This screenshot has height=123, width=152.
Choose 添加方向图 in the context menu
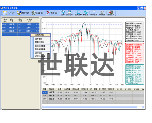click(41, 35)
